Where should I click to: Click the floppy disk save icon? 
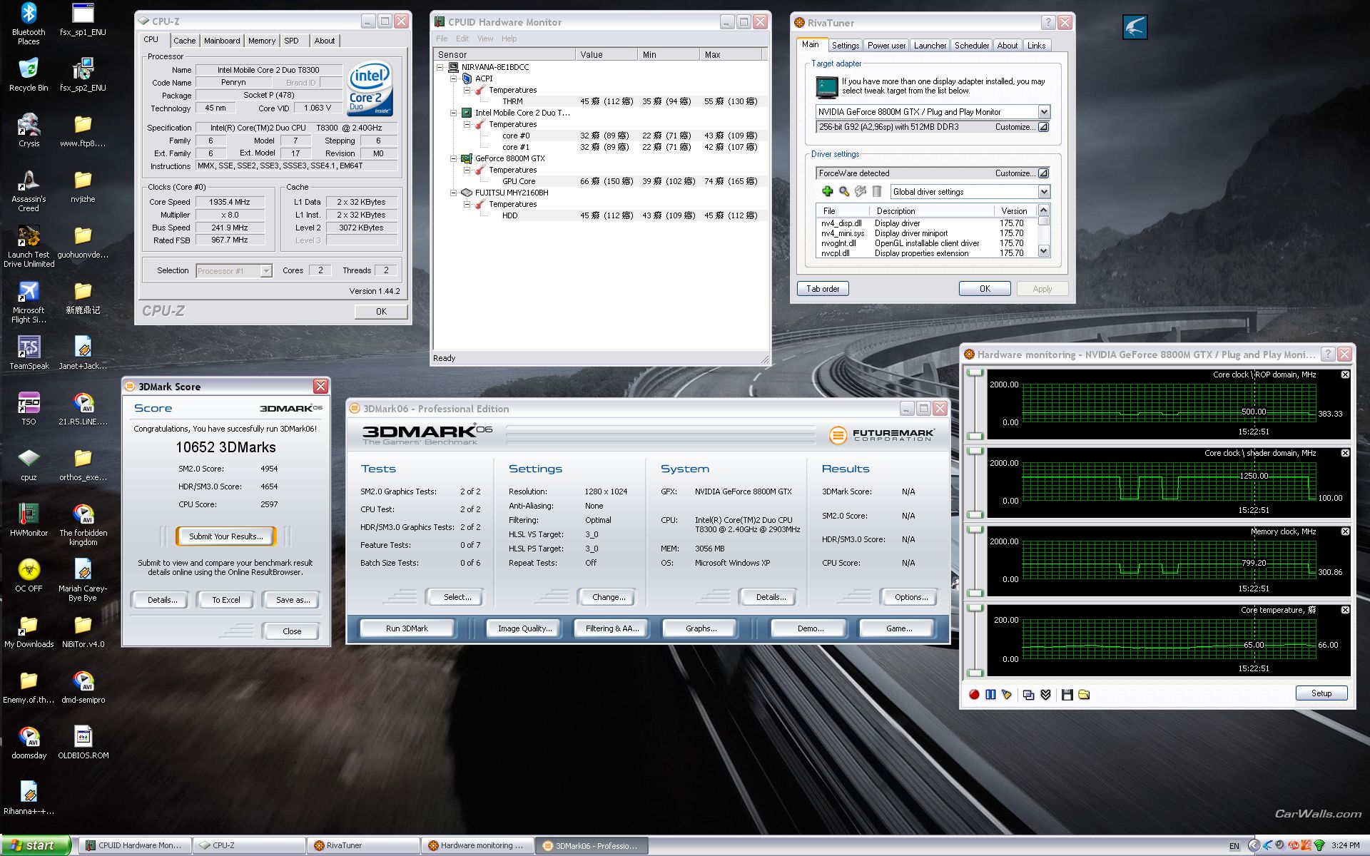click(x=1067, y=694)
